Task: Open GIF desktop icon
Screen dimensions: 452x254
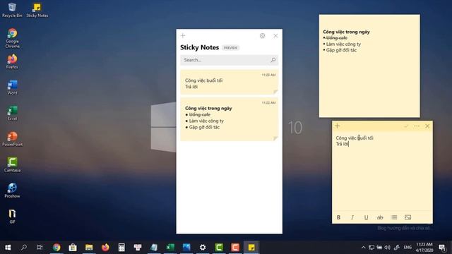Action: point(12,217)
